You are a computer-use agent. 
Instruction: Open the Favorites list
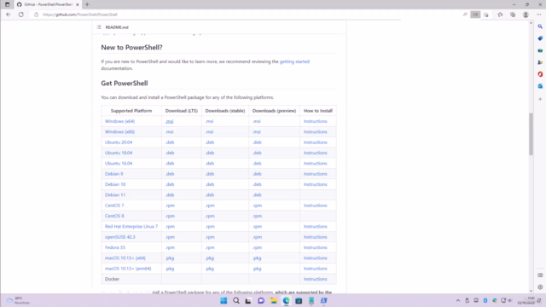coord(500,14)
